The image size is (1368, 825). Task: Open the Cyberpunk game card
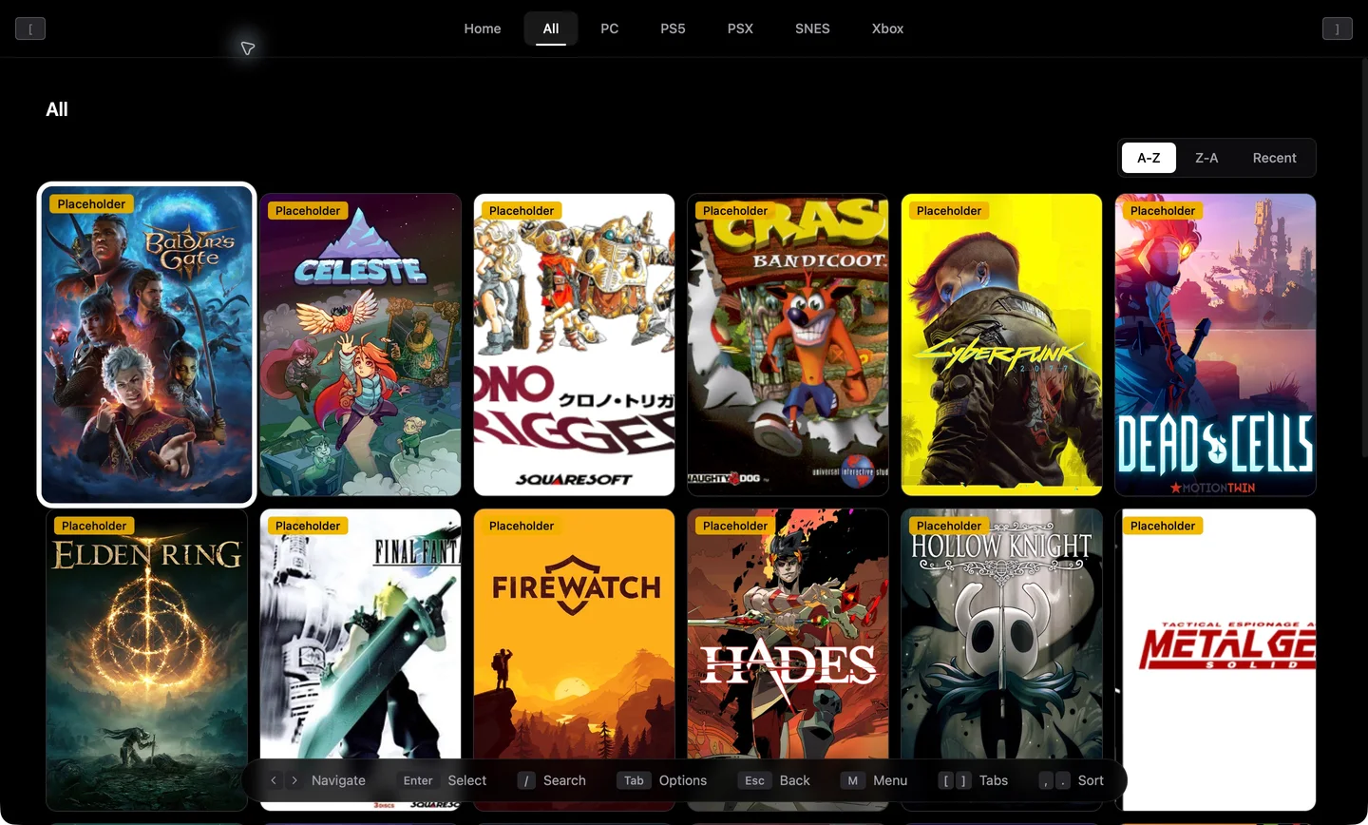coord(1001,344)
